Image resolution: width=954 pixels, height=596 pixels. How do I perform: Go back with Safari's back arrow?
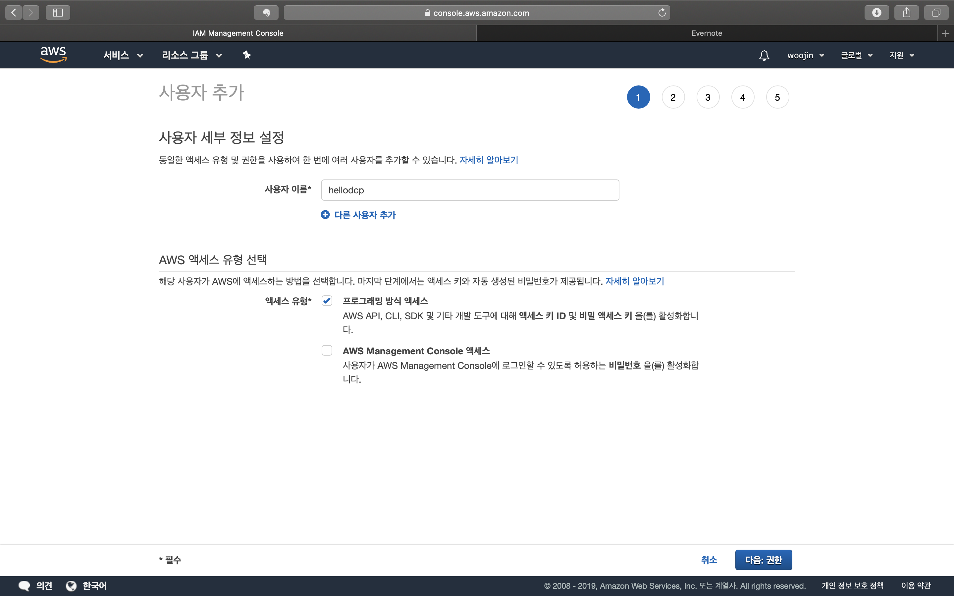coord(14,13)
